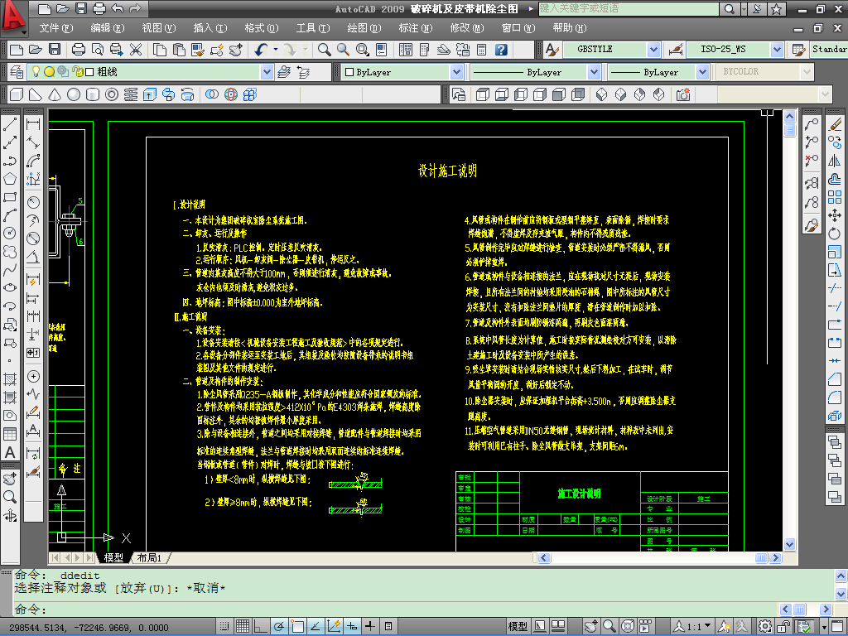
Task: Toggle Snap mode in status bar
Action: coord(224,626)
